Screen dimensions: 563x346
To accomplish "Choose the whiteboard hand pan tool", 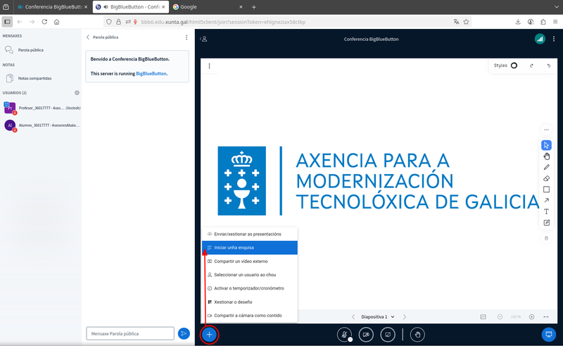I will [x=547, y=156].
